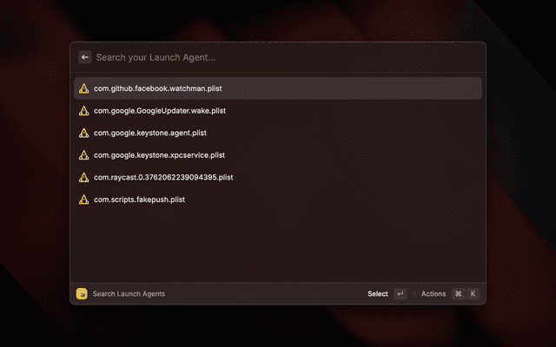This screenshot has height=347, width=556.
Task: Select com.github.facebook.watchman.plist entry
Action: (x=160, y=88)
